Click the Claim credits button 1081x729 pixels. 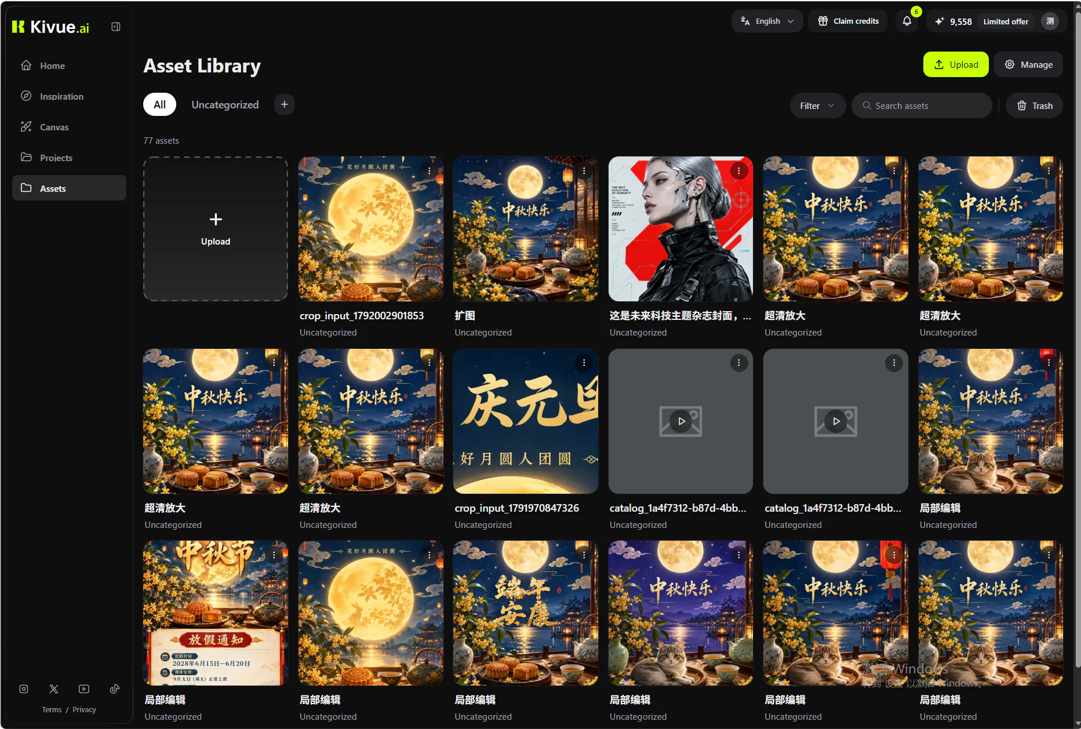[x=848, y=21]
